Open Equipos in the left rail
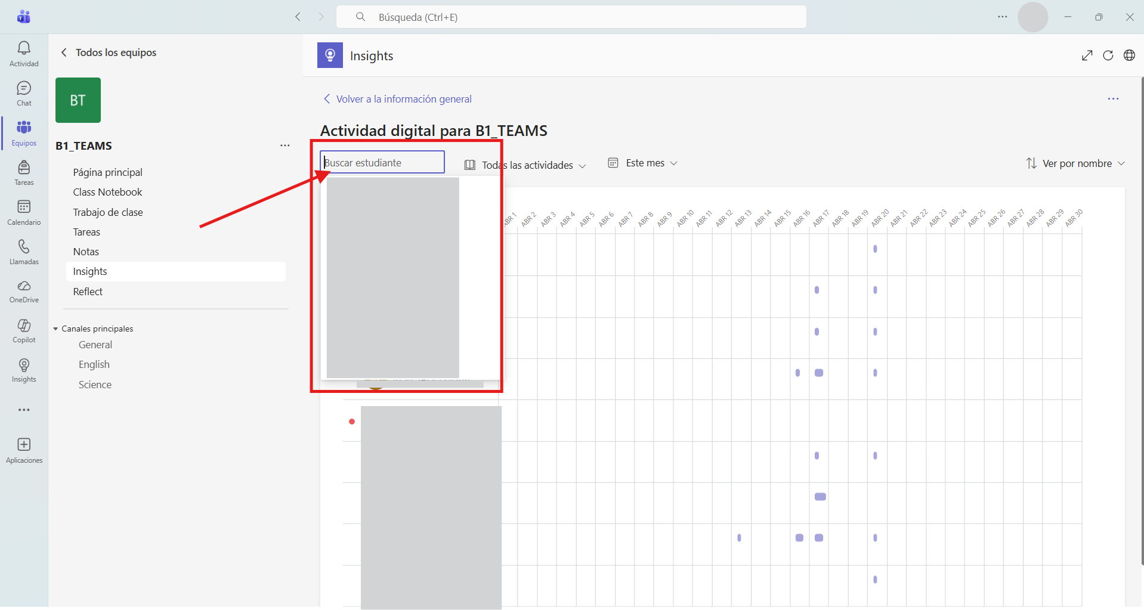Image resolution: width=1144 pixels, height=610 pixels. pyautogui.click(x=24, y=133)
